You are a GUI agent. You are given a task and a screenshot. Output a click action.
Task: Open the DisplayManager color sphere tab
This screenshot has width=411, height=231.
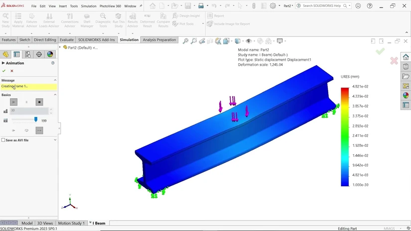click(50, 54)
